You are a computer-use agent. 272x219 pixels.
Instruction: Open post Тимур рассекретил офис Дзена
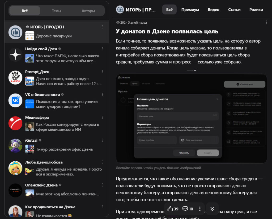(x=64, y=149)
